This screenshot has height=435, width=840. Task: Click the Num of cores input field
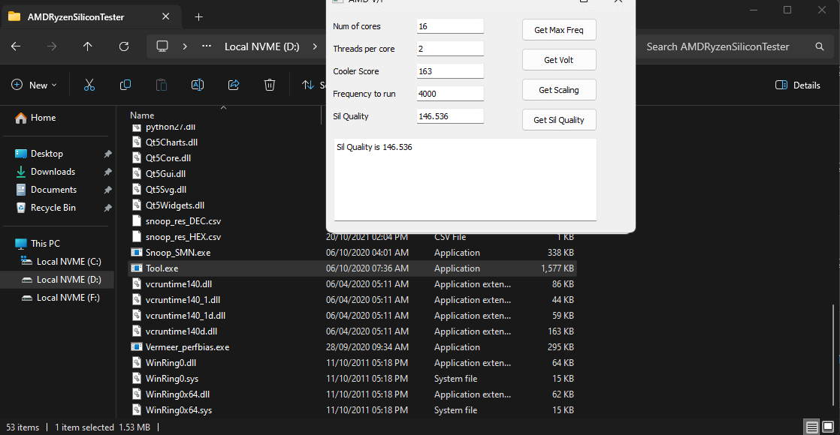(x=450, y=26)
